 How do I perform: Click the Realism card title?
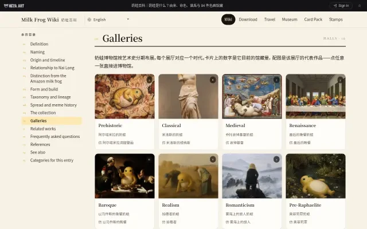tap(170, 205)
